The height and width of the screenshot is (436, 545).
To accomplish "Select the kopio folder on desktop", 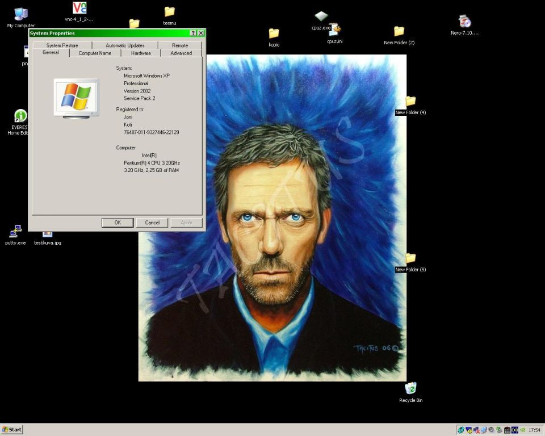I will pos(274,33).
